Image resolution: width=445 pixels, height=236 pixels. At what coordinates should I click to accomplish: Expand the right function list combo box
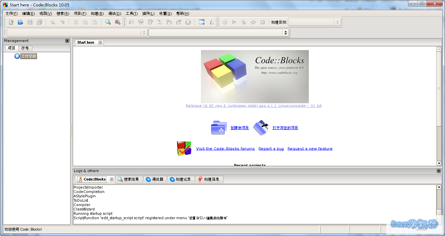pos(286,33)
